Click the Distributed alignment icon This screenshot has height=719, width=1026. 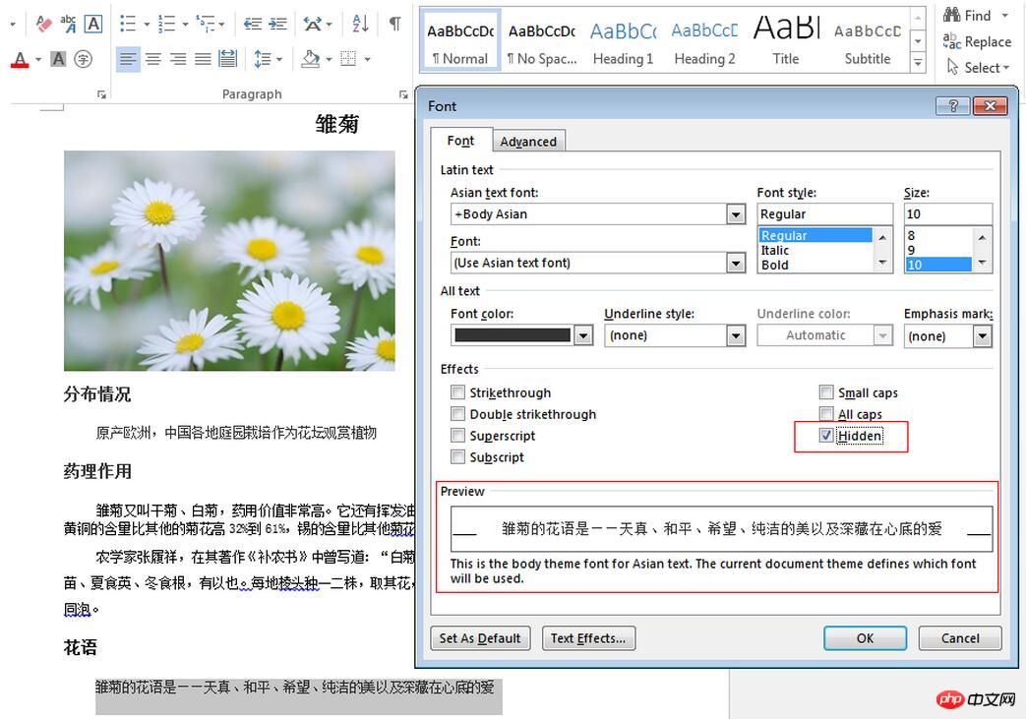227,60
